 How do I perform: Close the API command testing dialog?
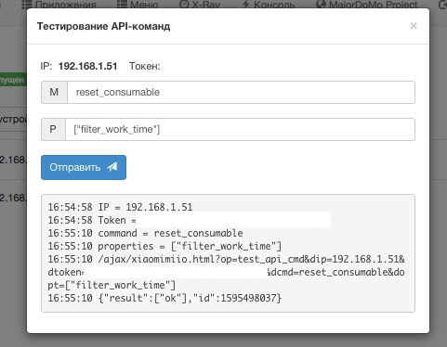coord(414,26)
